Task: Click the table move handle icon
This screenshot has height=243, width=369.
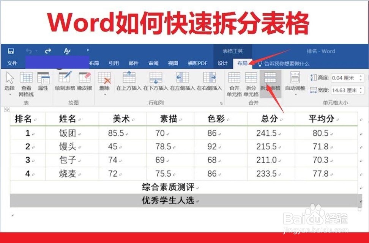Action: [x=7, y=109]
